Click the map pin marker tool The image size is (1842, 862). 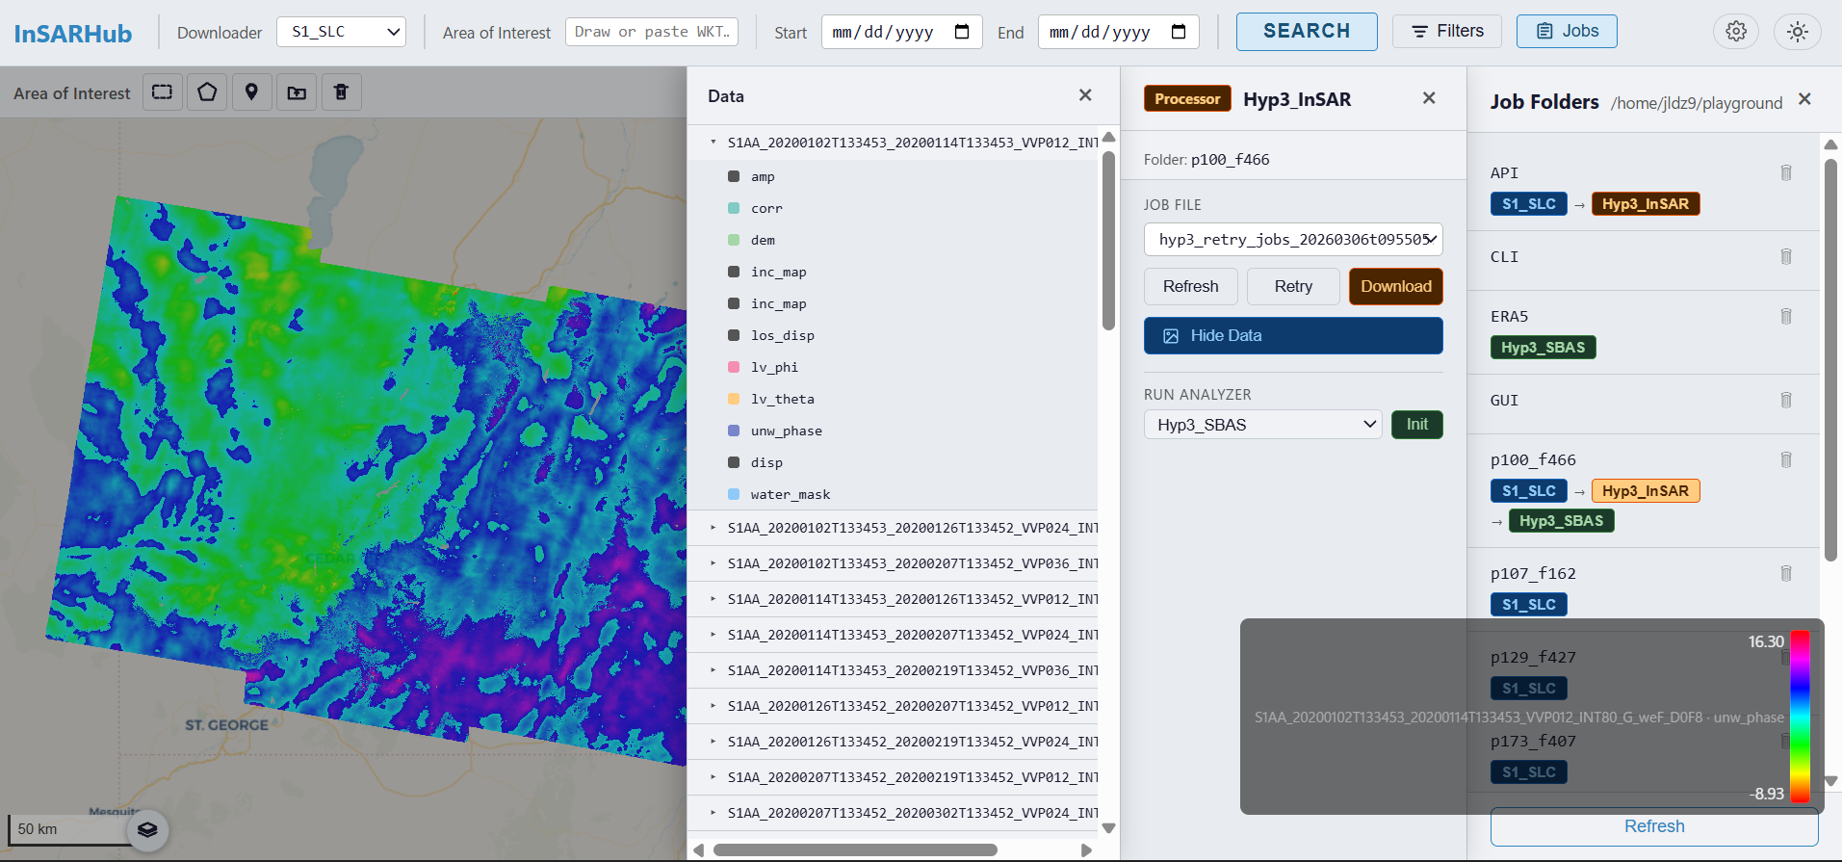click(251, 92)
